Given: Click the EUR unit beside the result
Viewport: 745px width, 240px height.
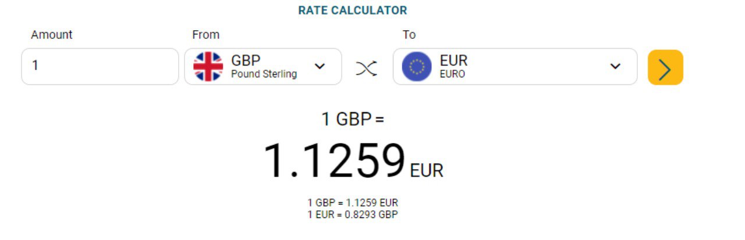Looking at the screenshot, I should coord(427,171).
